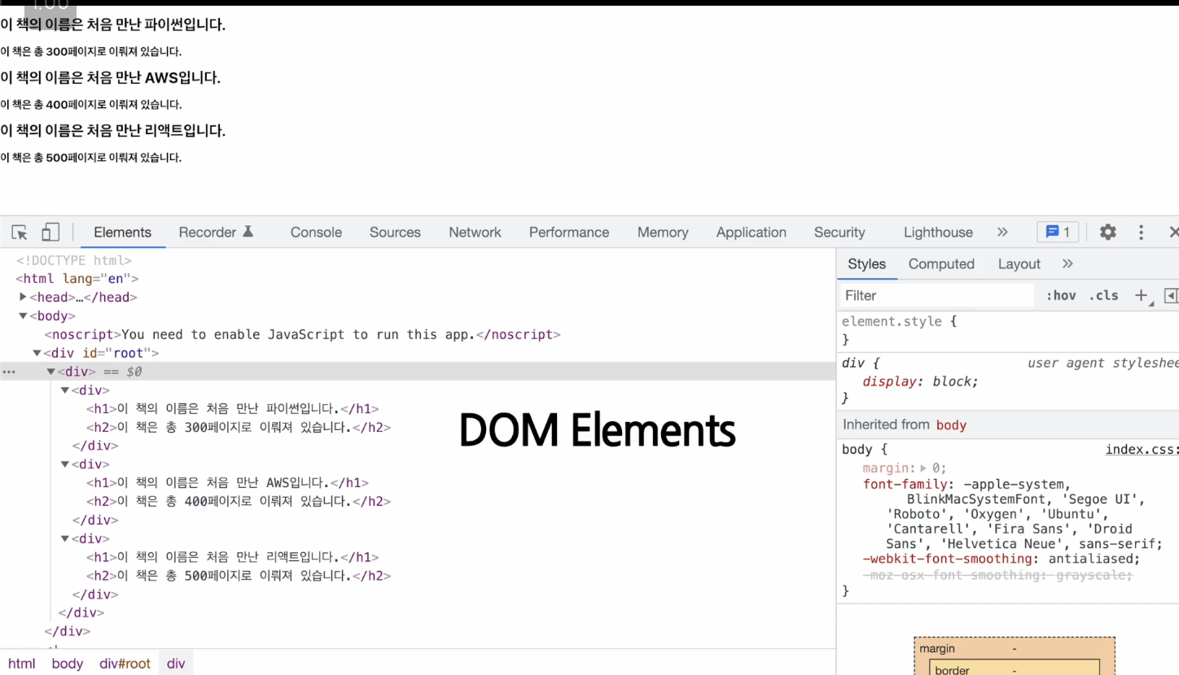Select the Styles sidebar tab
Image resolution: width=1179 pixels, height=675 pixels.
[x=866, y=263]
